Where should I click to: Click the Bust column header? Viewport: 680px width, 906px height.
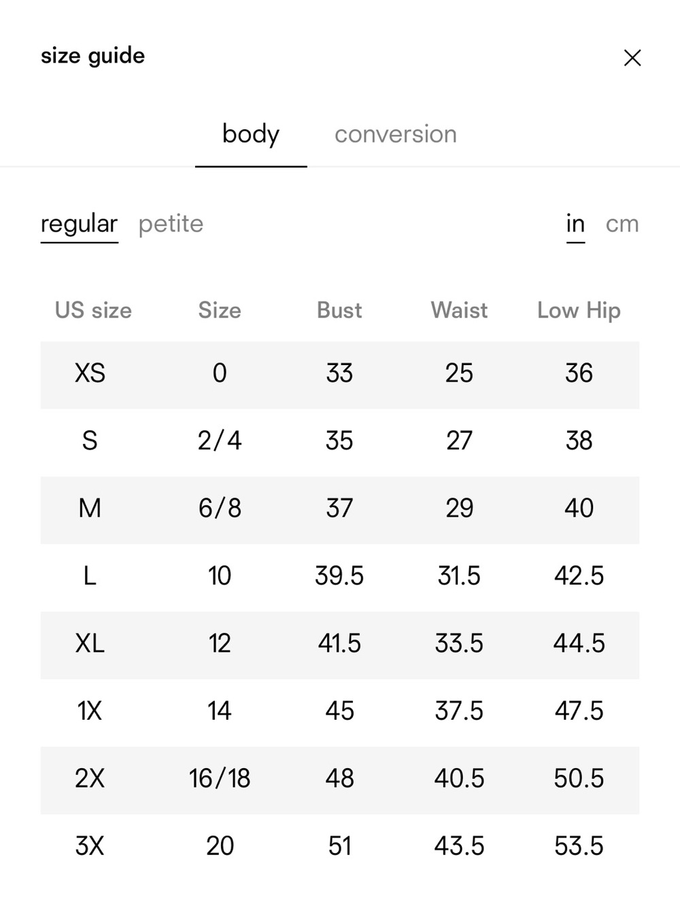tap(339, 311)
